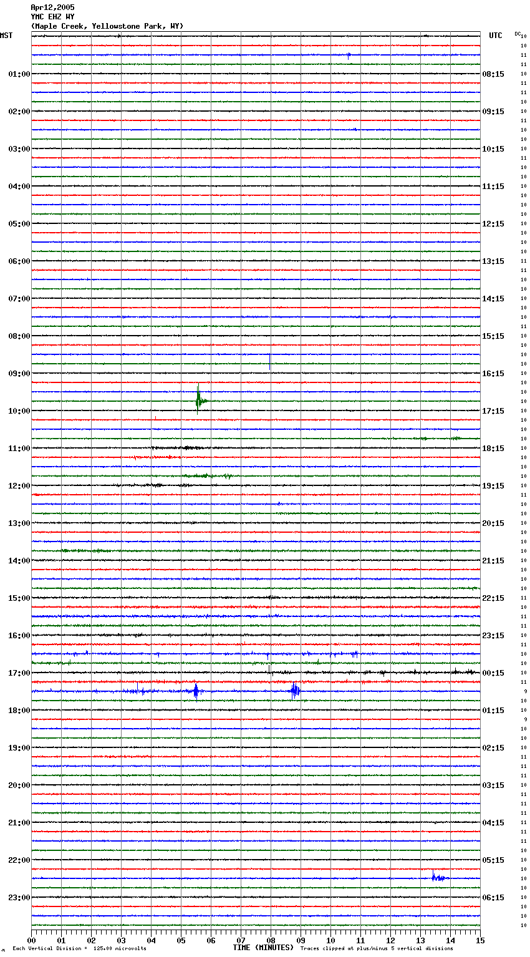Image resolution: width=530 pixels, height=957 pixels.
Task: Click the 'TIME (MINUTES)' axis title
Action: [x=263, y=948]
